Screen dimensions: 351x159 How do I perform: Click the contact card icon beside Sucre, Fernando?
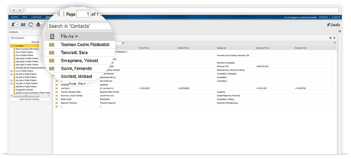pos(52,68)
